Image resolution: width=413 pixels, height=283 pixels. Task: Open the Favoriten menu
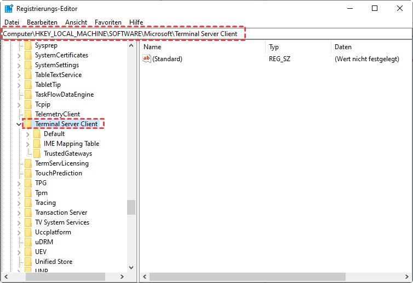point(108,22)
